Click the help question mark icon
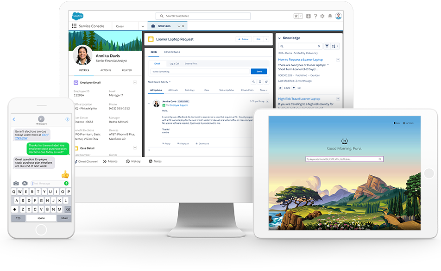Viewport: 441px width, 271px height. pos(315,16)
